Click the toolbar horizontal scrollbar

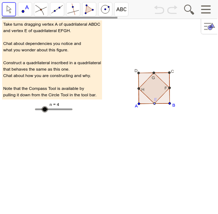tap(60, 17)
